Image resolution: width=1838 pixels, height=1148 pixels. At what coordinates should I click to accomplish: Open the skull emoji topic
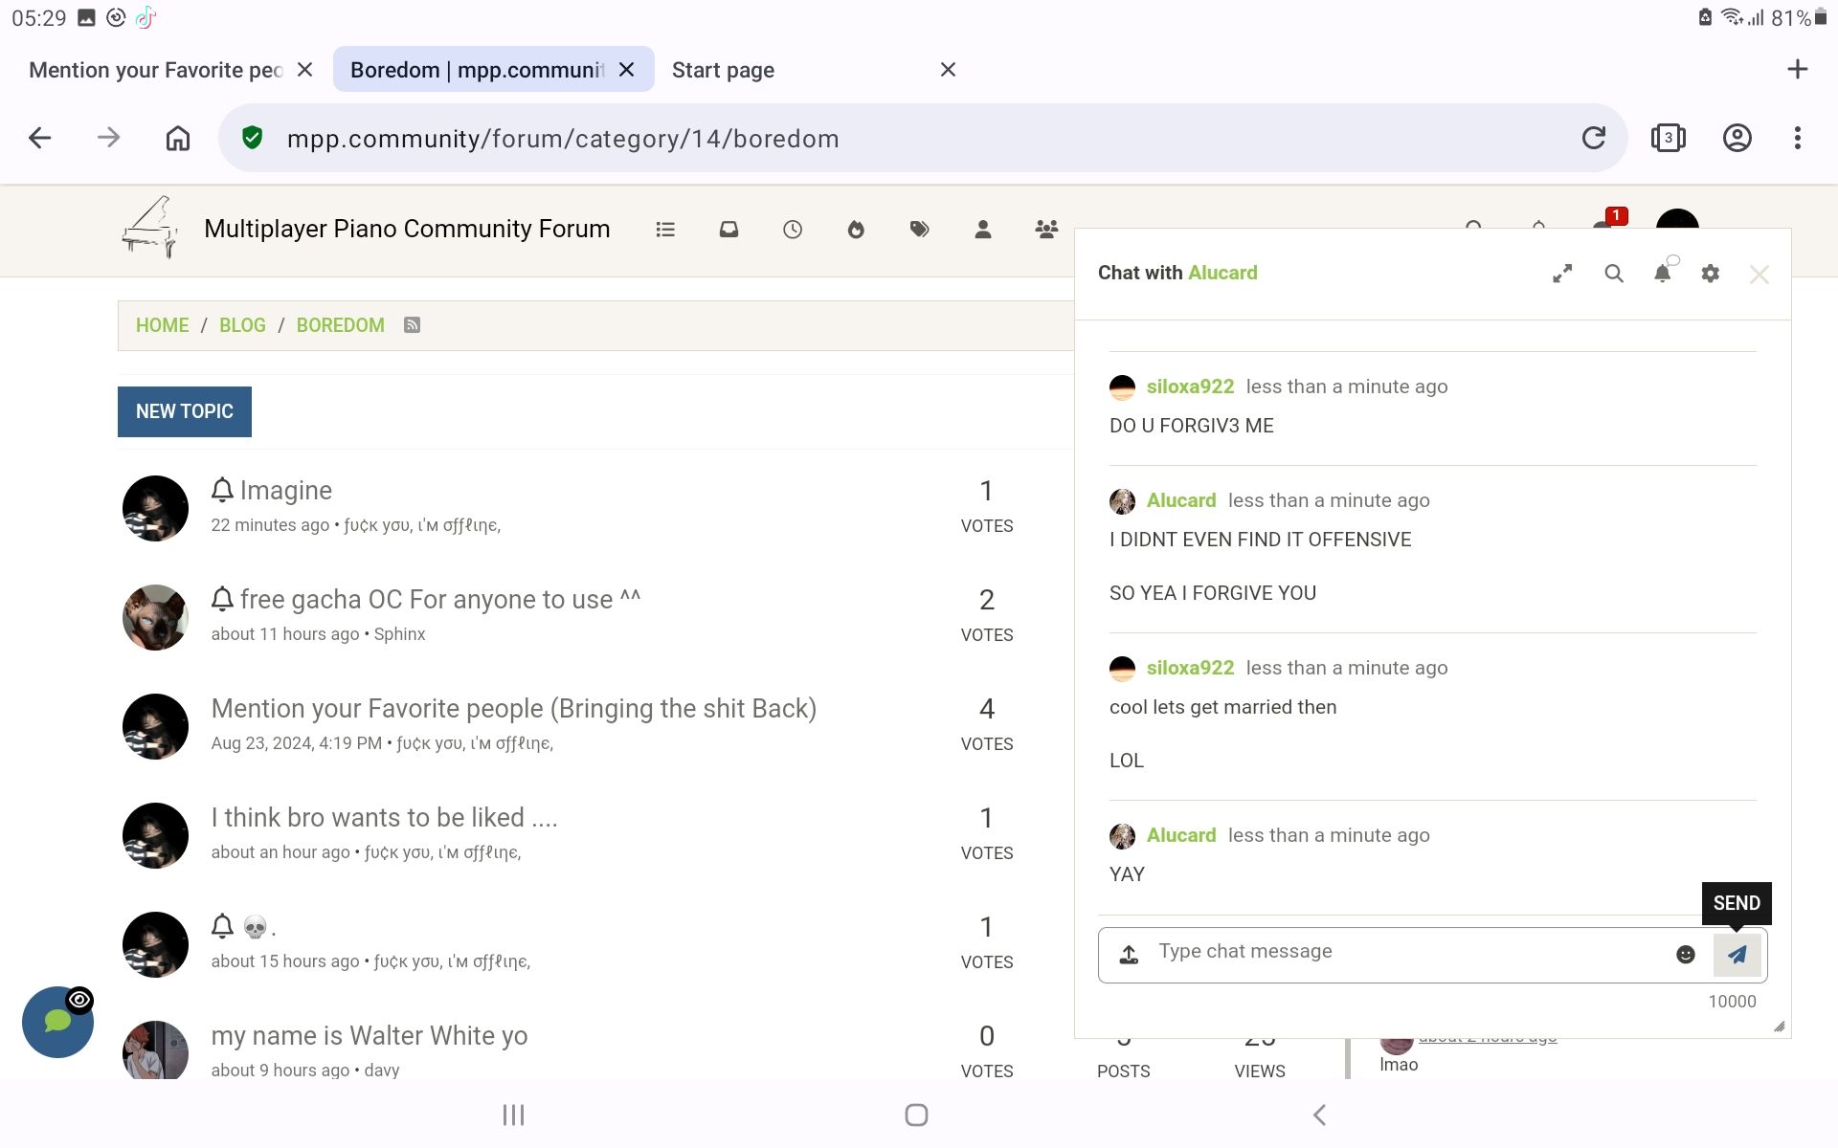pyautogui.click(x=258, y=926)
